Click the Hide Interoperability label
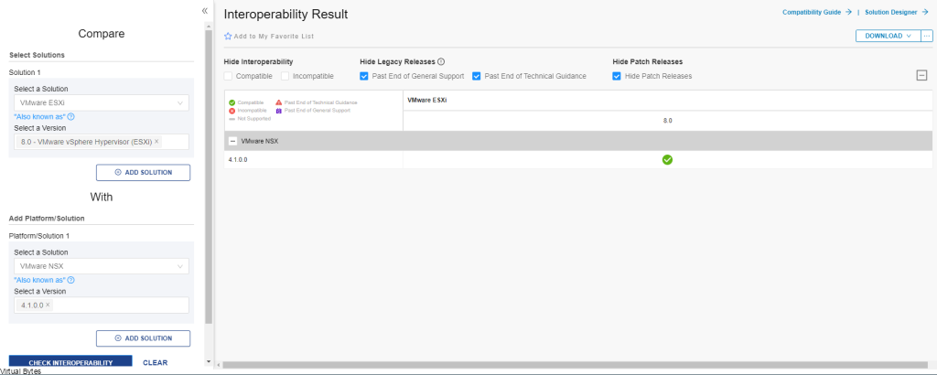 pyautogui.click(x=258, y=61)
